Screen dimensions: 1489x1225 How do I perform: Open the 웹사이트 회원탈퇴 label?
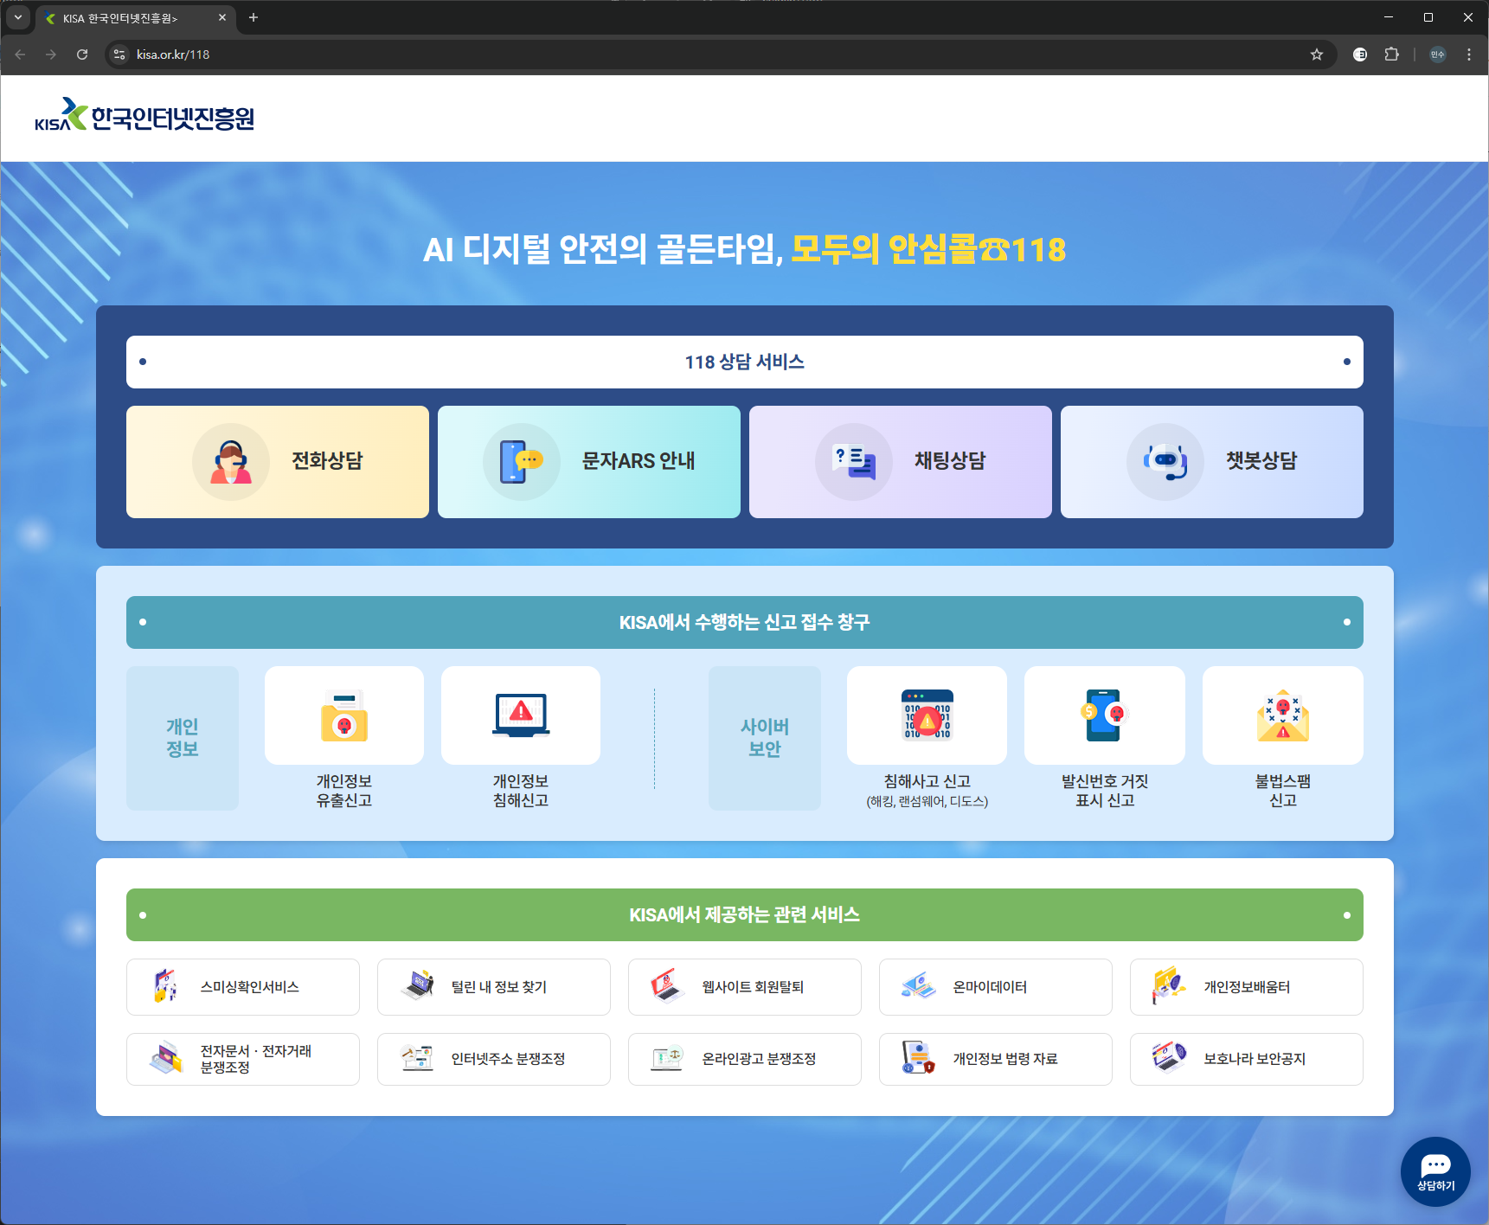coord(753,987)
